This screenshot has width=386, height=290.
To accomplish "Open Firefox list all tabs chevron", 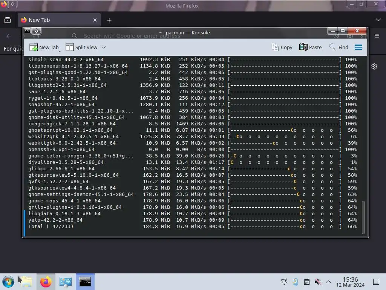I will tap(378, 20).
